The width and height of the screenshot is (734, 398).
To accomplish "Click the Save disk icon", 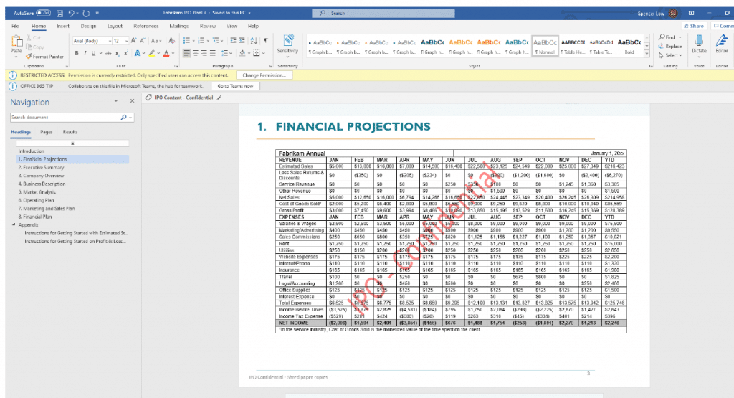I will tap(59, 13).
